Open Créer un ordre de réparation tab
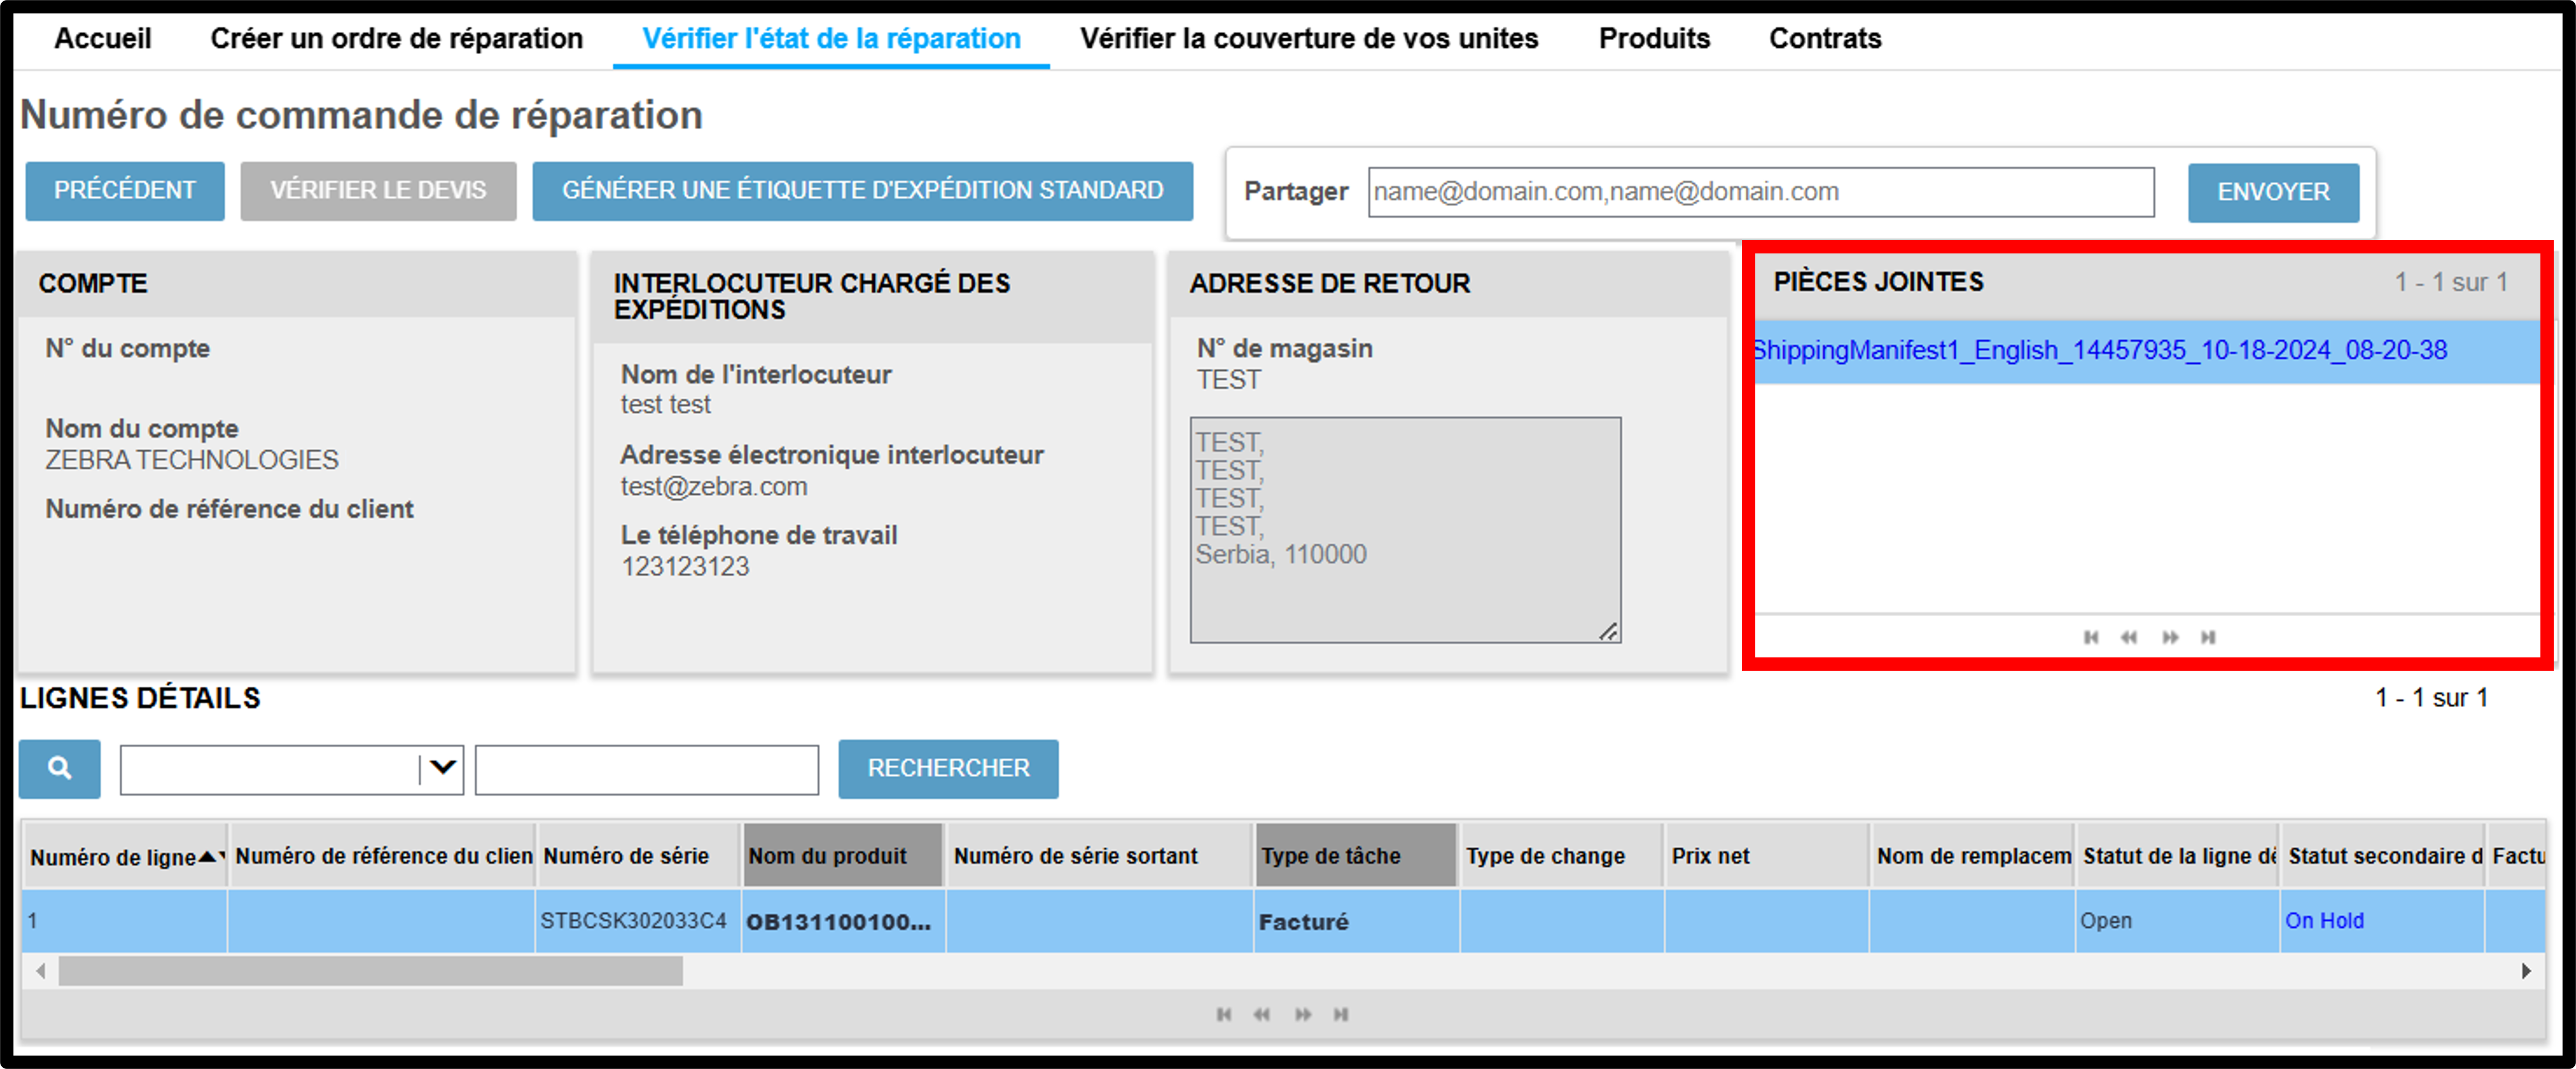2576x1069 pixels. click(397, 39)
